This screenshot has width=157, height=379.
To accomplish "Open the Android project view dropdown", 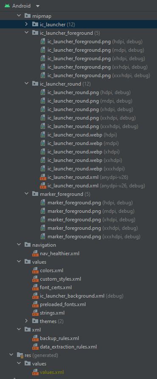I will pyautogui.click(x=37, y=6).
